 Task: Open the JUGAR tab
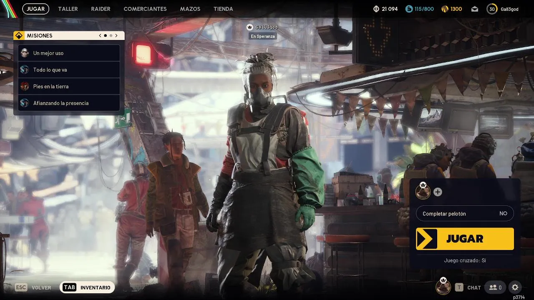pyautogui.click(x=35, y=9)
